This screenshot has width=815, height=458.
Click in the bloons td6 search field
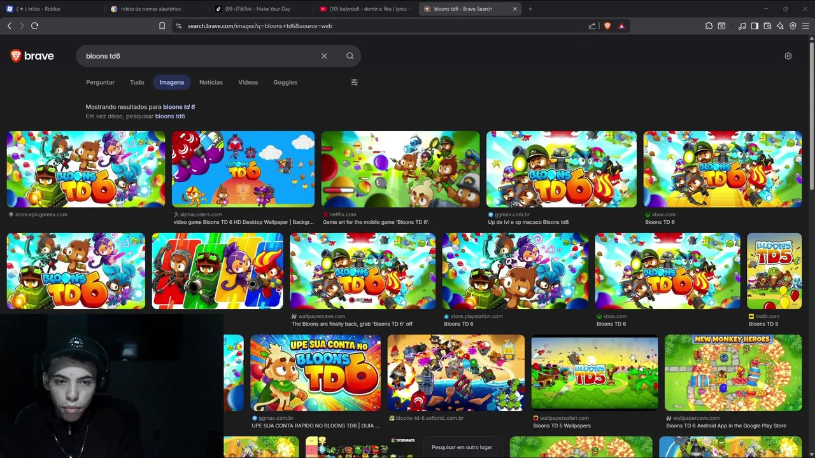pyautogui.click(x=201, y=56)
